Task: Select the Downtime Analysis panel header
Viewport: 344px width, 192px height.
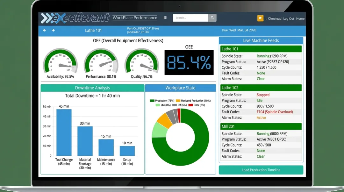Action: click(x=92, y=88)
